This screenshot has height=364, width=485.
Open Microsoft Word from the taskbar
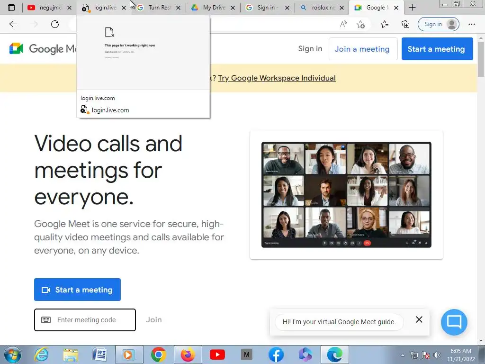pyautogui.click(x=99, y=355)
